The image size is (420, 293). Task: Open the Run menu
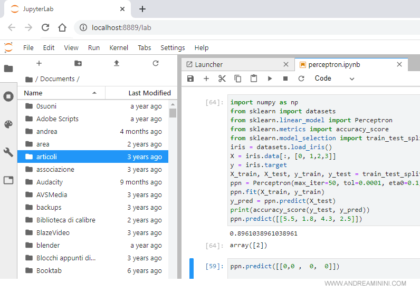(x=94, y=47)
